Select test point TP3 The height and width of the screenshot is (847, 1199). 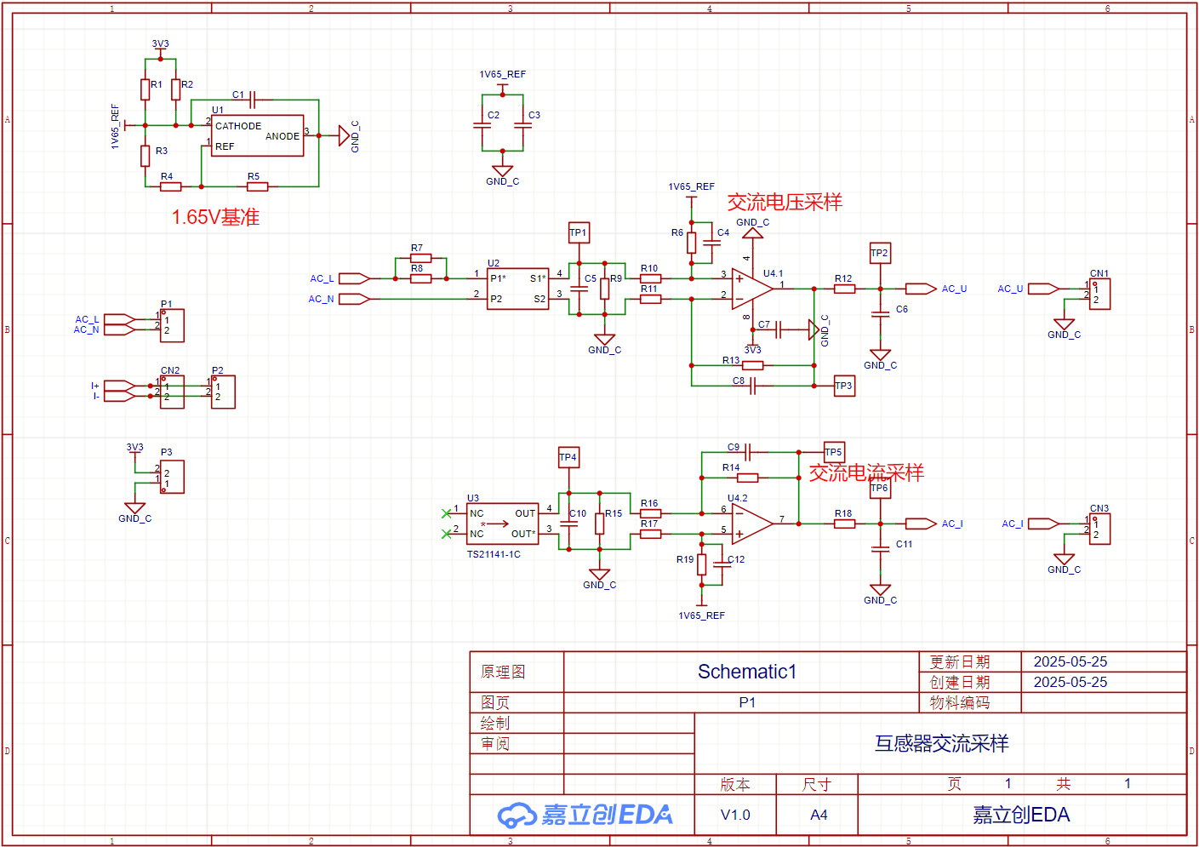pos(844,386)
